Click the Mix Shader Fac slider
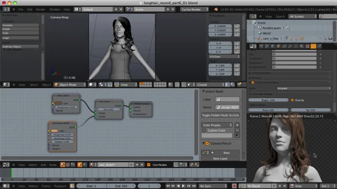 [109, 109]
